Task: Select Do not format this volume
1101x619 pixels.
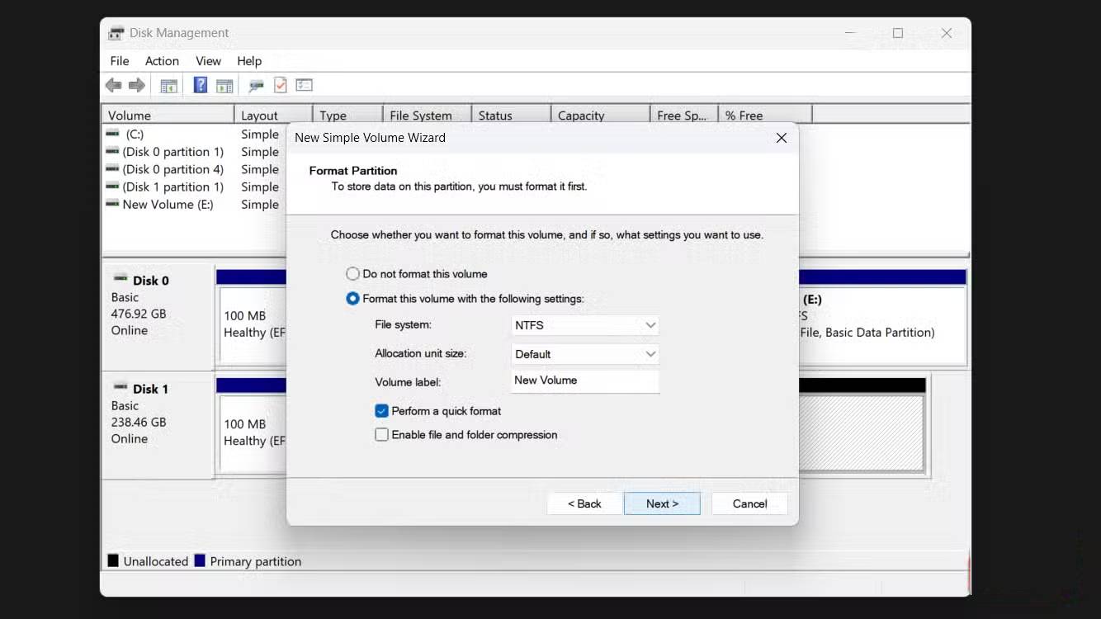Action: tap(352, 273)
